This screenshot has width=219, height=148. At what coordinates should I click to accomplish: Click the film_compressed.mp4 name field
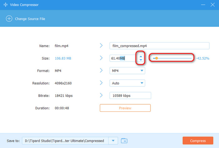coord(159,46)
